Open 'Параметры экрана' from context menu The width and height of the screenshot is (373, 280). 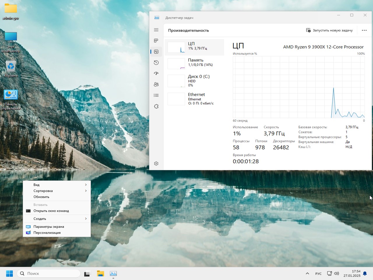click(x=57, y=227)
